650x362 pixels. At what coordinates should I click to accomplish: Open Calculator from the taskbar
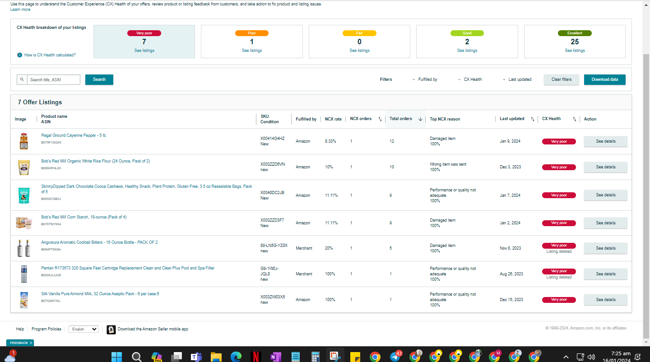pos(316,357)
